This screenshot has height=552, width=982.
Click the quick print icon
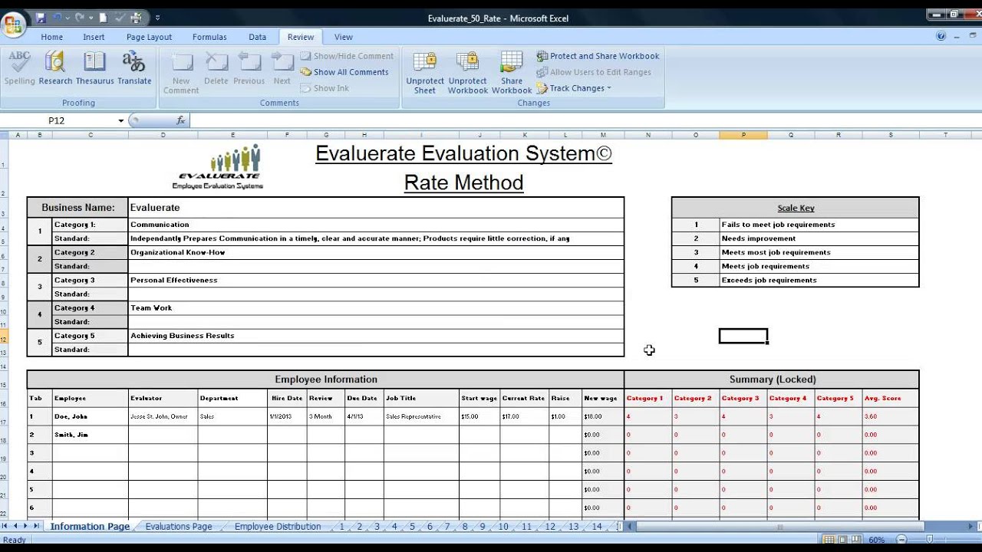pyautogui.click(x=137, y=17)
